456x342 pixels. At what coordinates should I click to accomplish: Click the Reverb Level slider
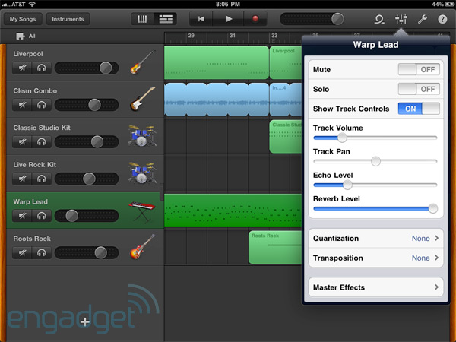[375, 208]
